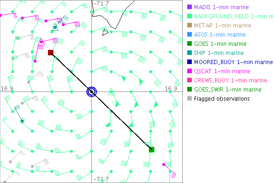
Task: Click the teal ship observation dot at left
Action: [22, 121]
